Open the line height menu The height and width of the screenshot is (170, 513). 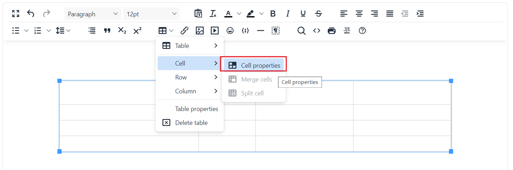[63, 31]
